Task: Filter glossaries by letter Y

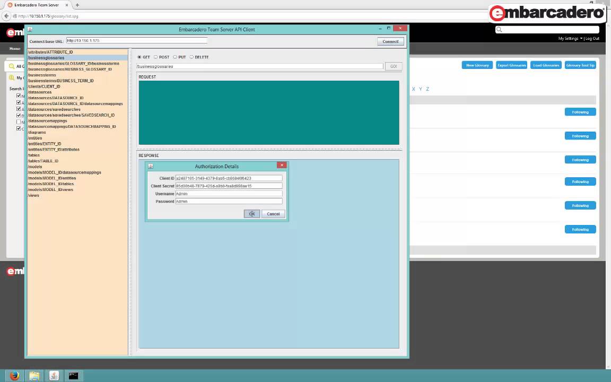Action: tap(421, 89)
